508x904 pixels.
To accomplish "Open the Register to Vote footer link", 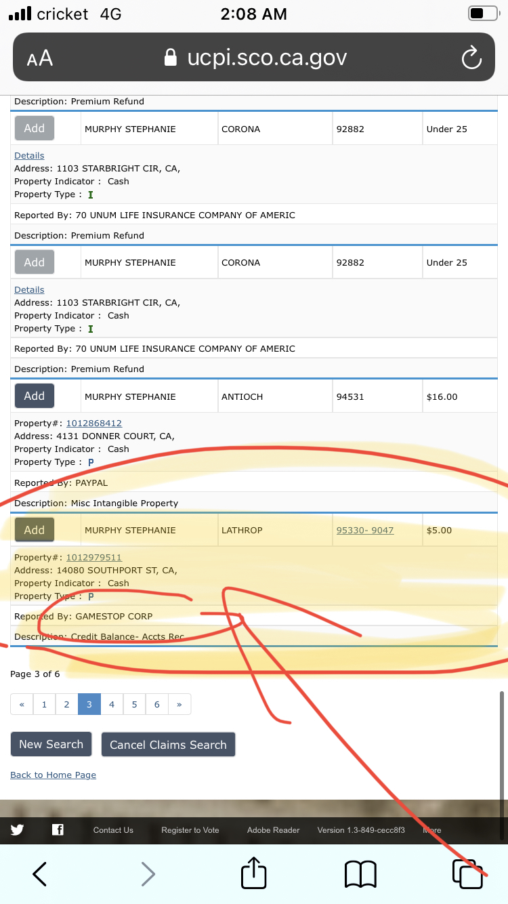I will pyautogui.click(x=190, y=830).
